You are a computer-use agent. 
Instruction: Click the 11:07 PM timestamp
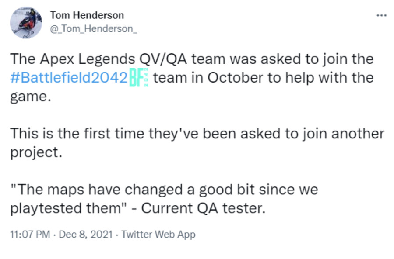(30, 235)
